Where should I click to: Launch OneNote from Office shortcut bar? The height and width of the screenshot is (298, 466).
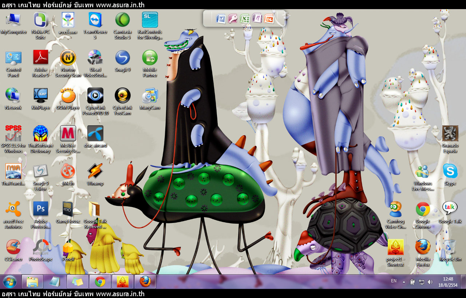[257, 19]
